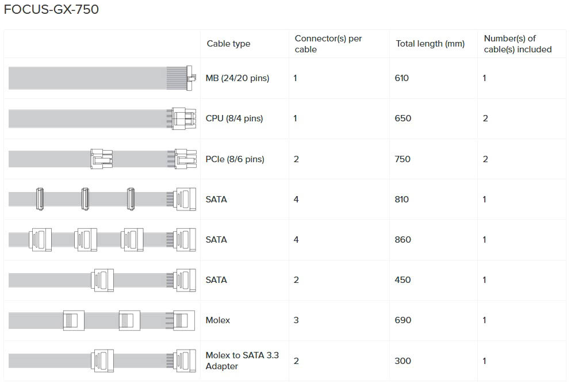The height and width of the screenshot is (387, 571).
Task: Click the MB 24/20 pin cable illustration
Action: click(x=102, y=78)
